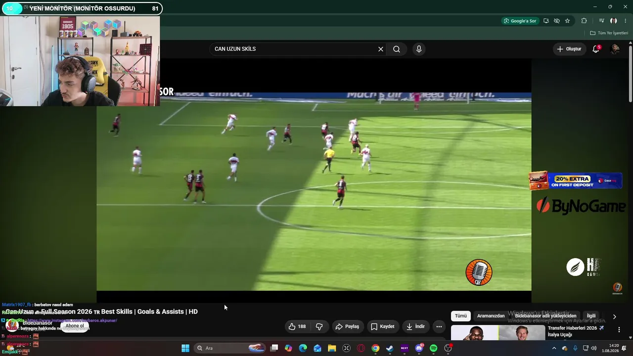
Task: Open more actions ellipsis under the video
Action: 439,326
